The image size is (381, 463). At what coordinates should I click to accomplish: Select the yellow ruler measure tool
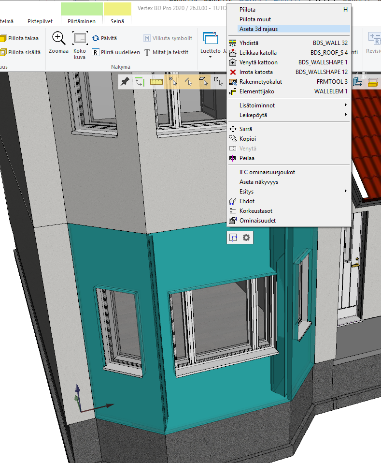click(156, 82)
